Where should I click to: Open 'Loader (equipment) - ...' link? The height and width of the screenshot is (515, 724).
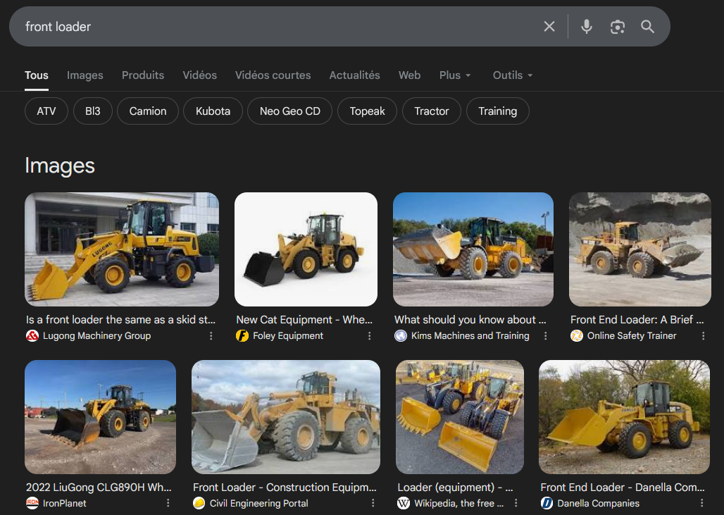[455, 488]
